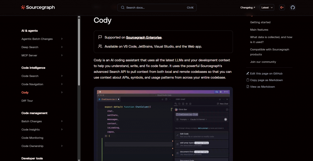Jump to Getting started section

260,22
